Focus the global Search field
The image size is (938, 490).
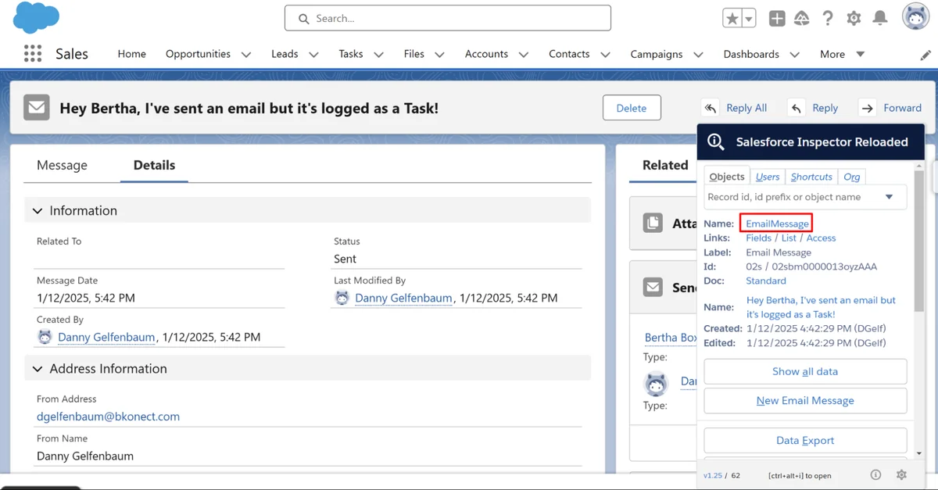[448, 18]
